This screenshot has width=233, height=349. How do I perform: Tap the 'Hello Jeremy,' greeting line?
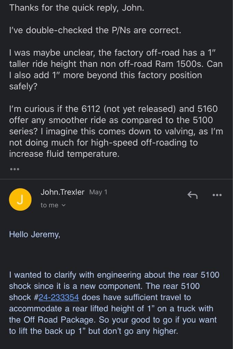click(x=34, y=234)
